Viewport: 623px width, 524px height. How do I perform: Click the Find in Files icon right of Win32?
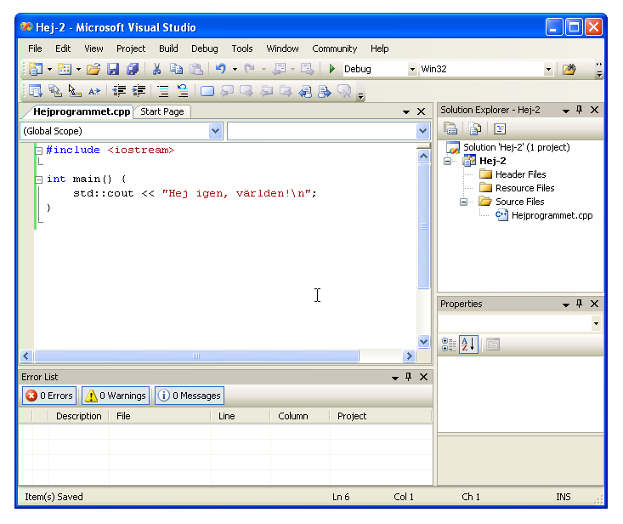[569, 69]
